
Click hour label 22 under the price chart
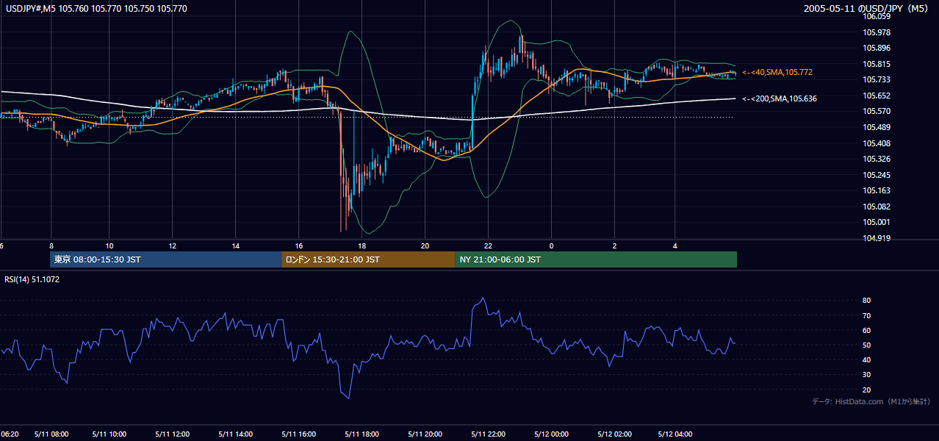click(x=488, y=245)
